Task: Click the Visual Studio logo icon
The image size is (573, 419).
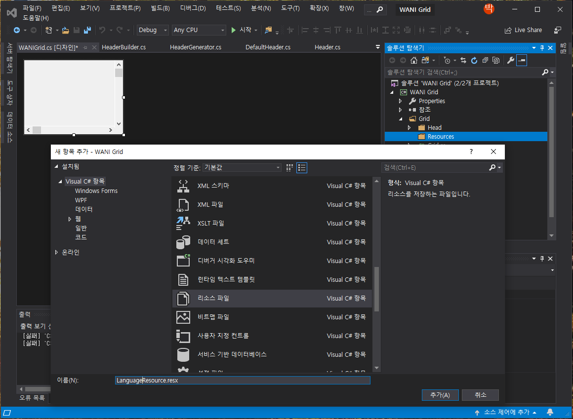Action: coord(11,13)
